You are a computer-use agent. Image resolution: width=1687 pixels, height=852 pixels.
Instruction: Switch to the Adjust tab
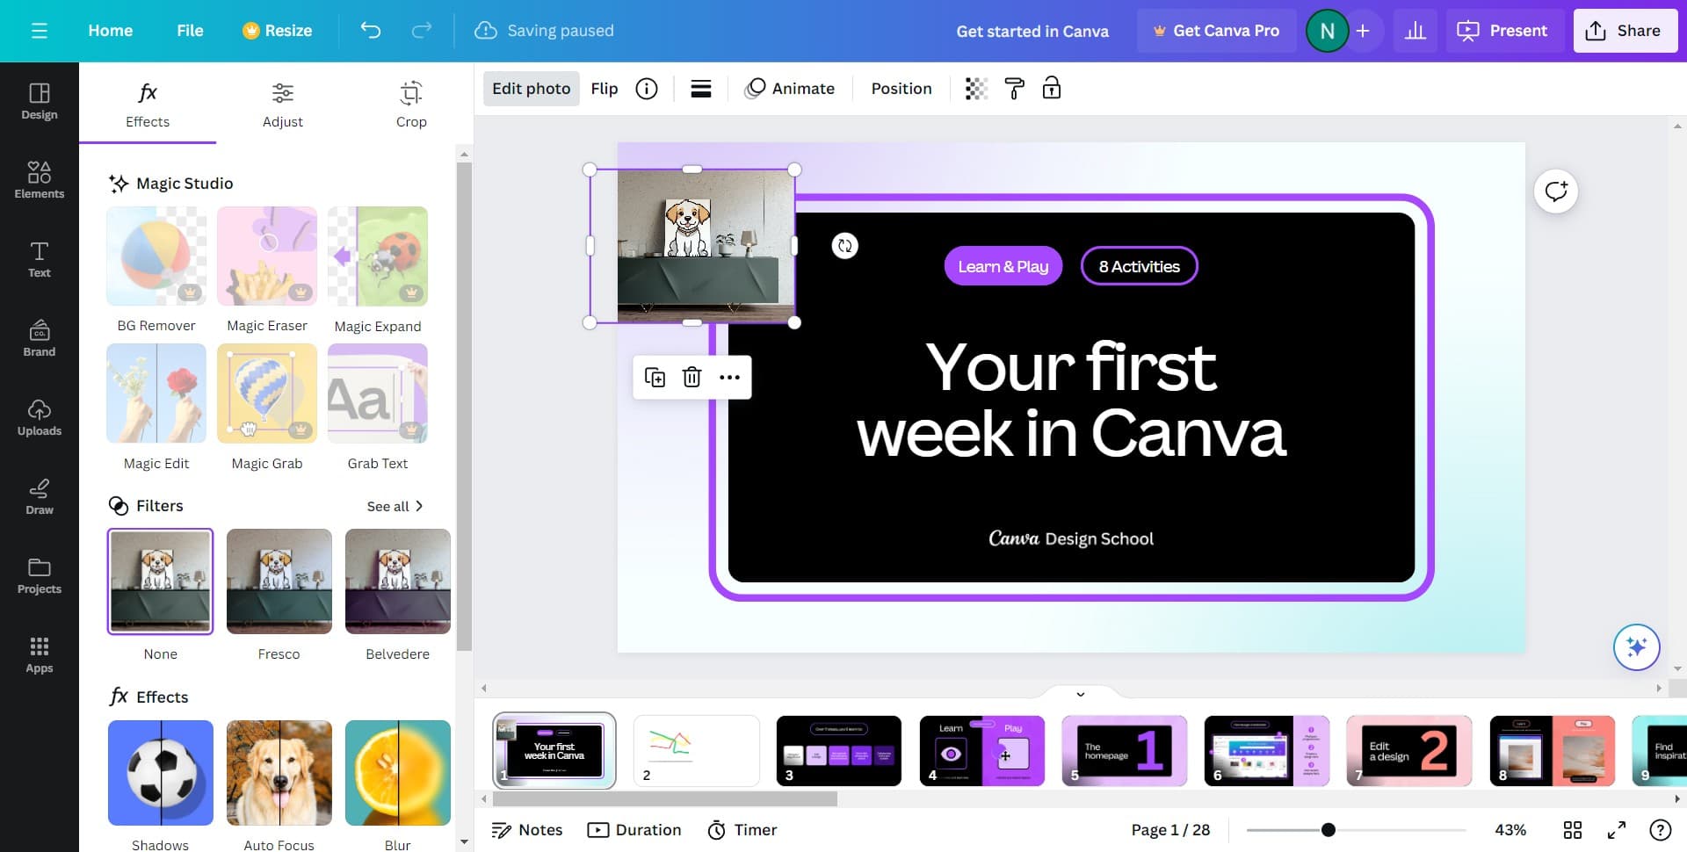(282, 105)
